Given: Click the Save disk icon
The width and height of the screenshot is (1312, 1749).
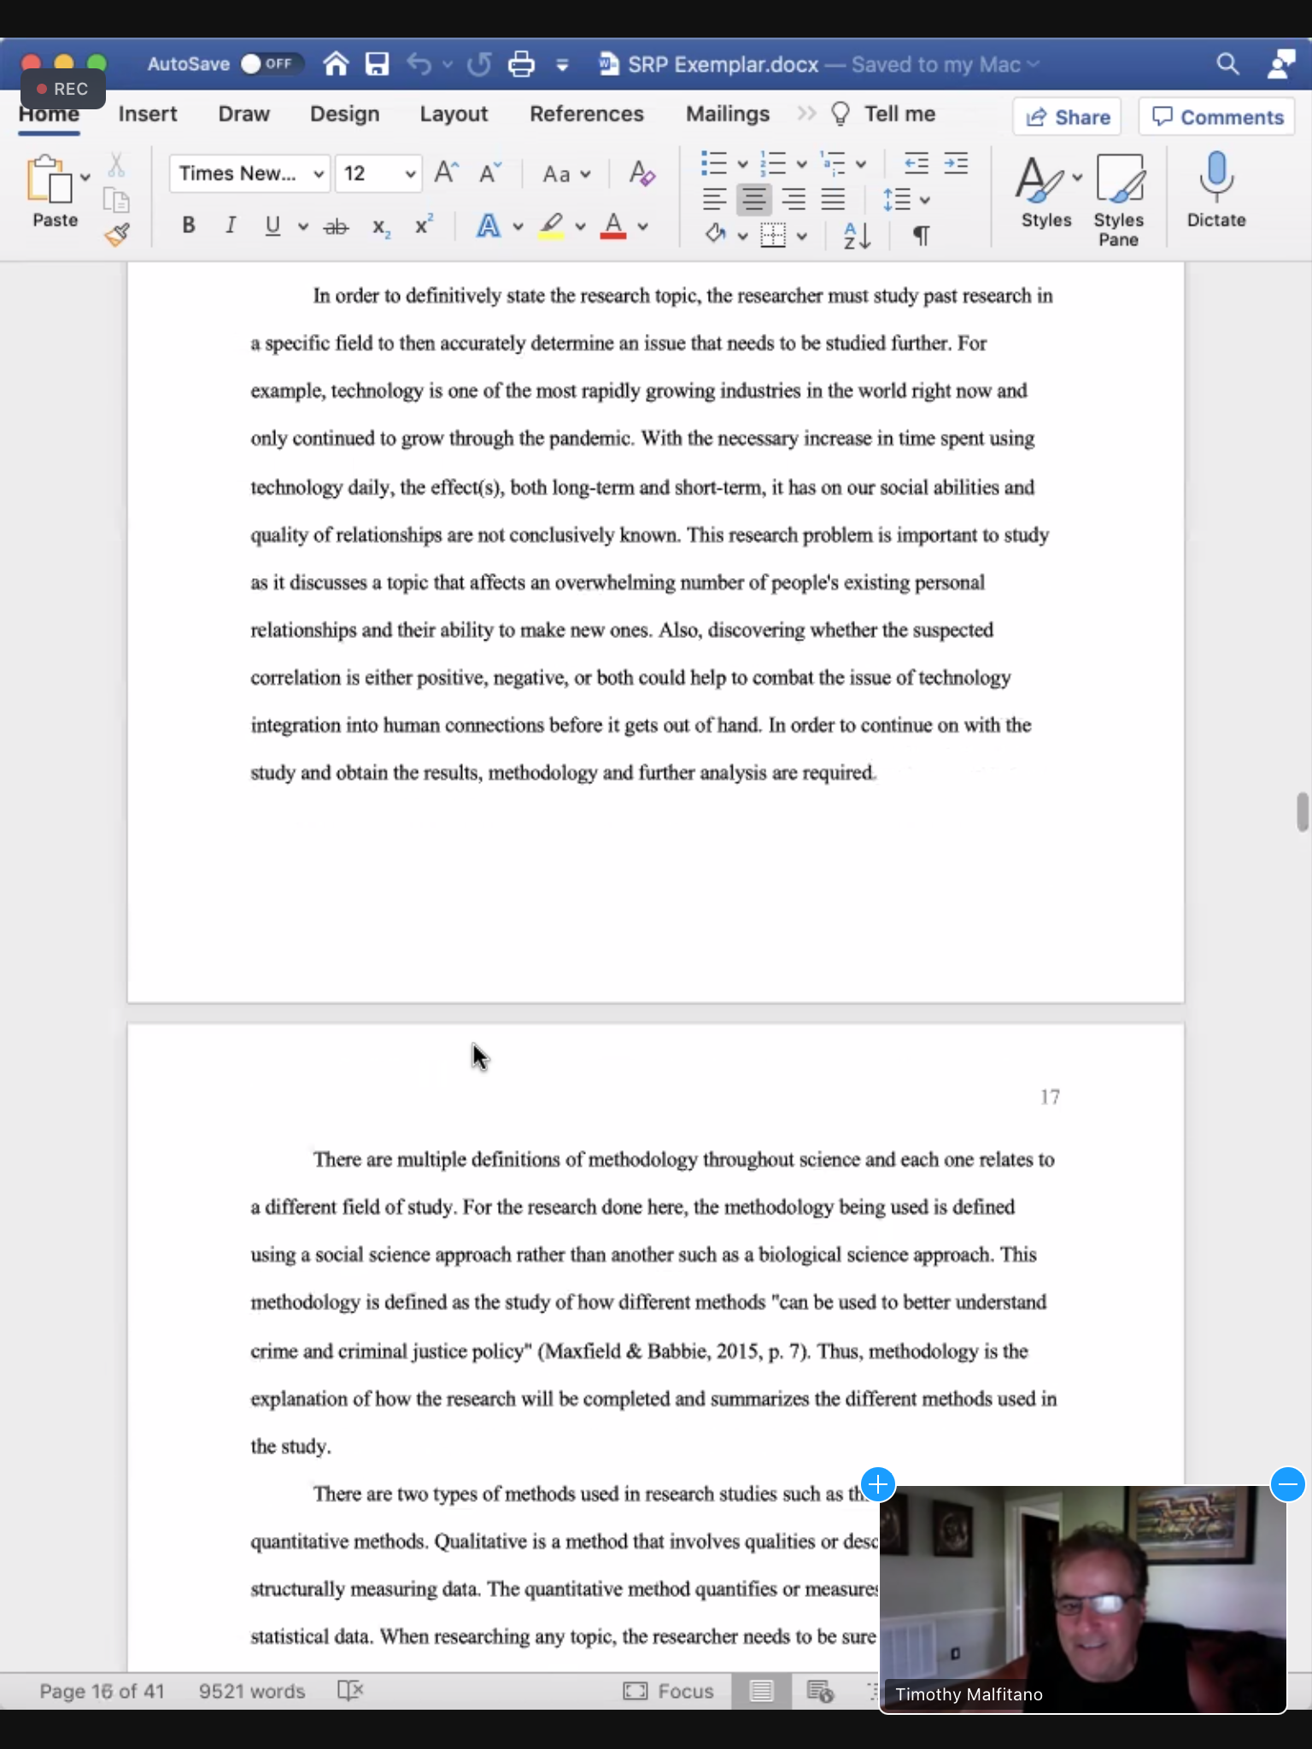Looking at the screenshot, I should pyautogui.click(x=377, y=64).
